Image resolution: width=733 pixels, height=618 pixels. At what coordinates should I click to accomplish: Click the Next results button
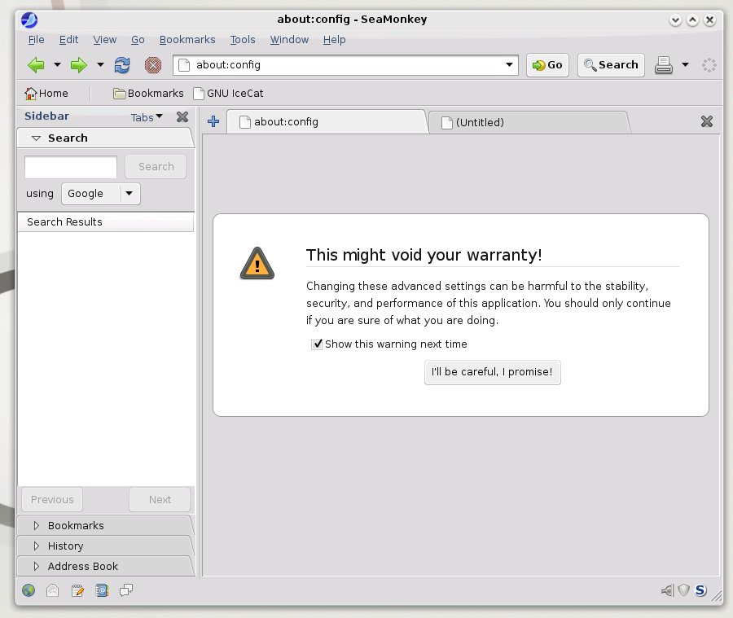pos(160,500)
